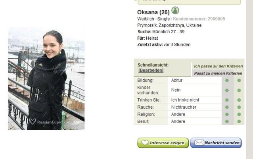Click first green dot in Bildung row

[x=227, y=80]
